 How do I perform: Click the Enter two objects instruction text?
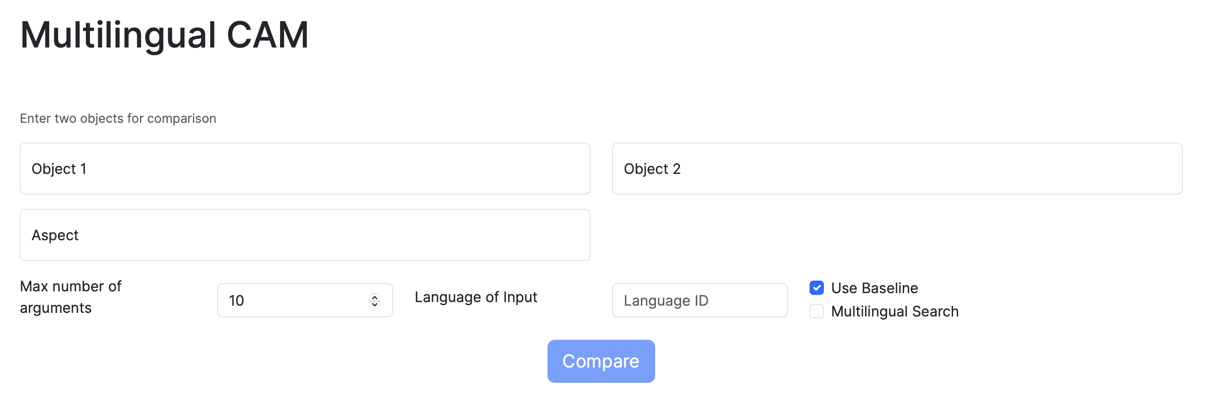click(118, 118)
